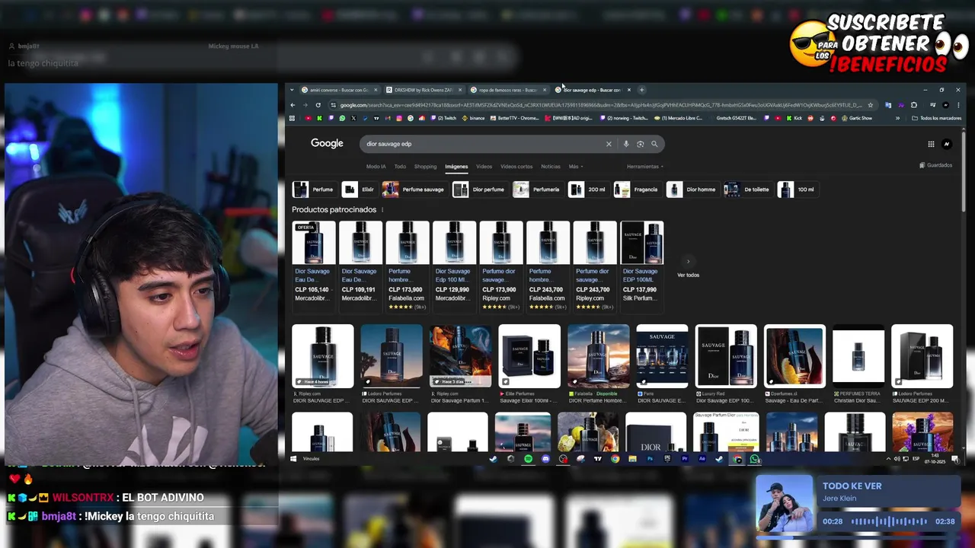
Task: Open Premiere Pro from the taskbar
Action: click(x=685, y=459)
